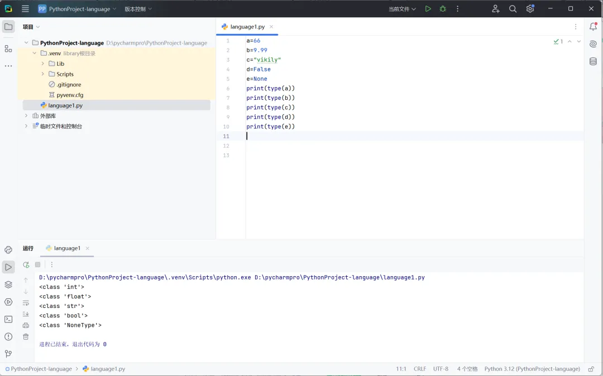Go to next highlighted problem arrow
The image size is (603, 376).
tap(579, 41)
